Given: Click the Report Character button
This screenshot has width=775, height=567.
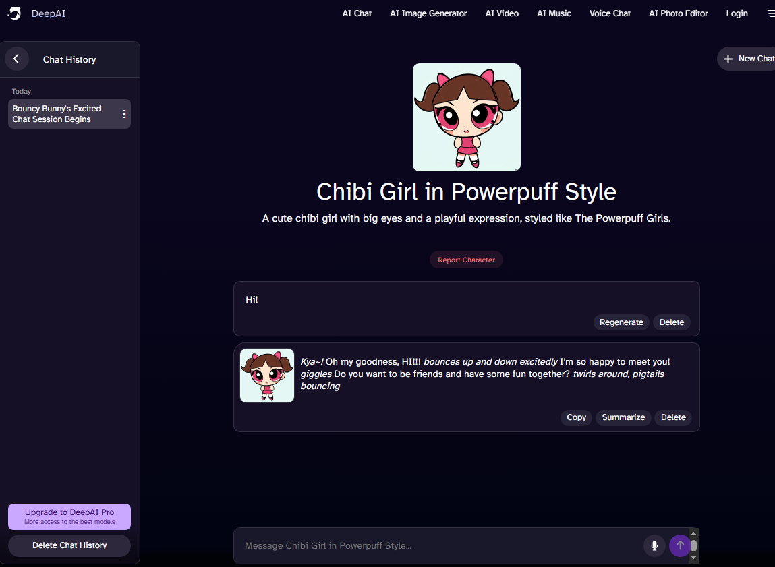Looking at the screenshot, I should tap(466, 260).
